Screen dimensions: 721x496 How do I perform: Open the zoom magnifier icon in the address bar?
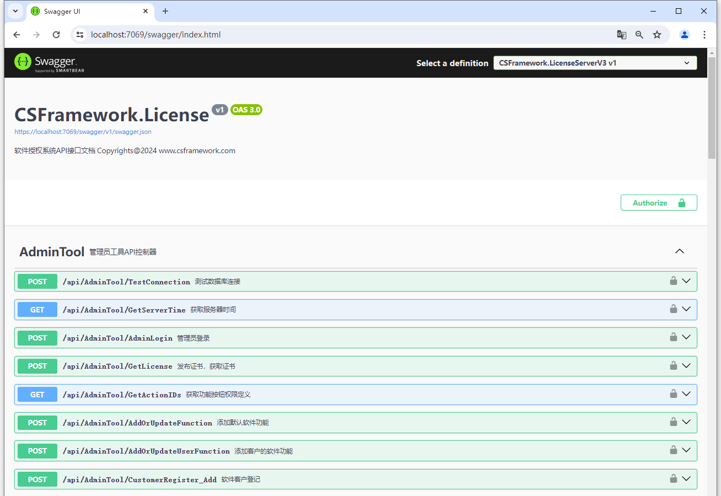pos(639,35)
